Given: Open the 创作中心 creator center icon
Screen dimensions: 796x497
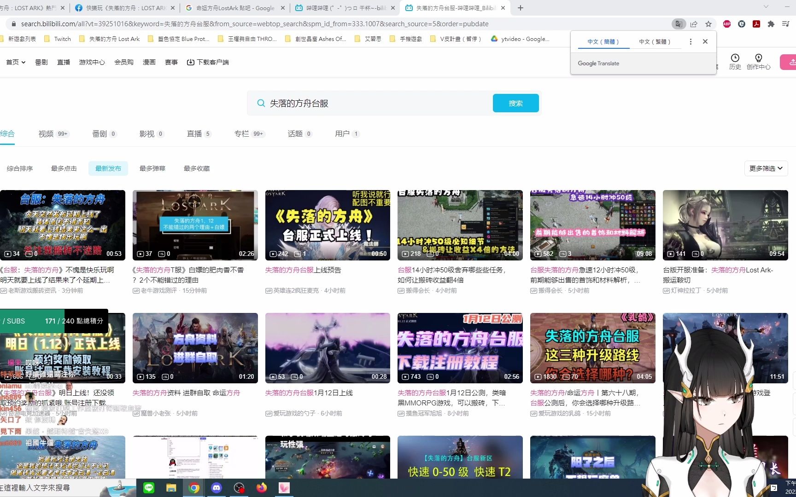Looking at the screenshot, I should point(759,62).
